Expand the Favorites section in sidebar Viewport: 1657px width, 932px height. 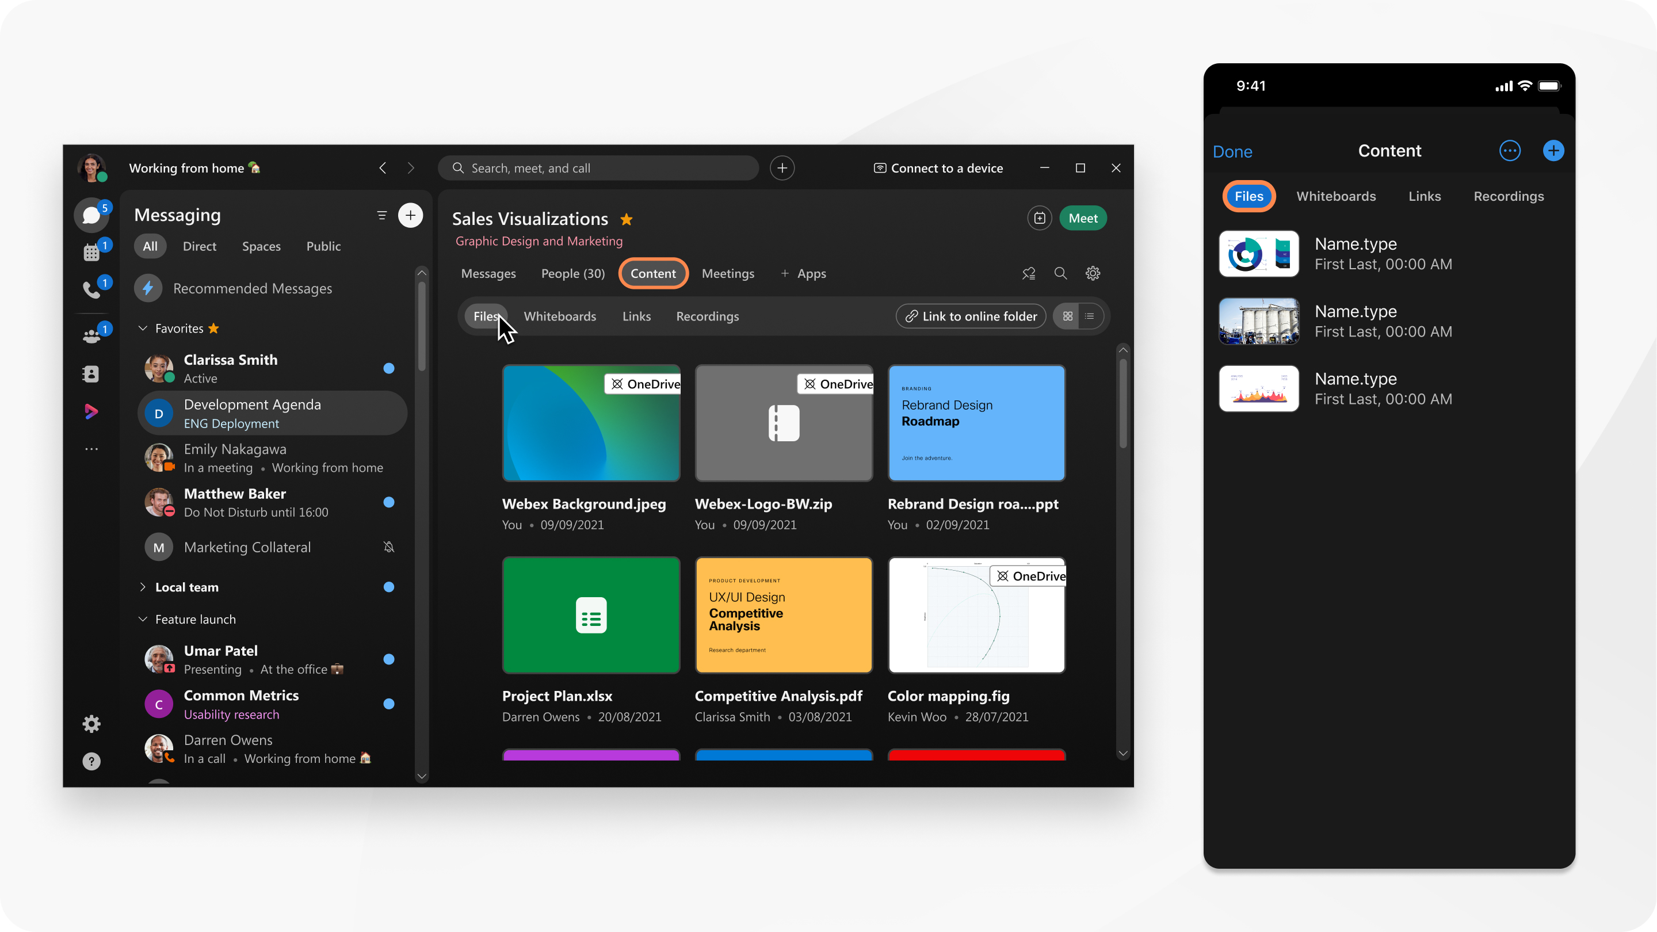coord(143,328)
